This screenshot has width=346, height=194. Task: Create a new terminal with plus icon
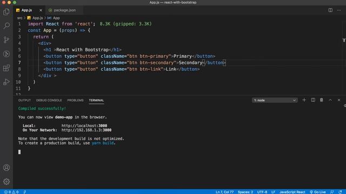point(304,100)
